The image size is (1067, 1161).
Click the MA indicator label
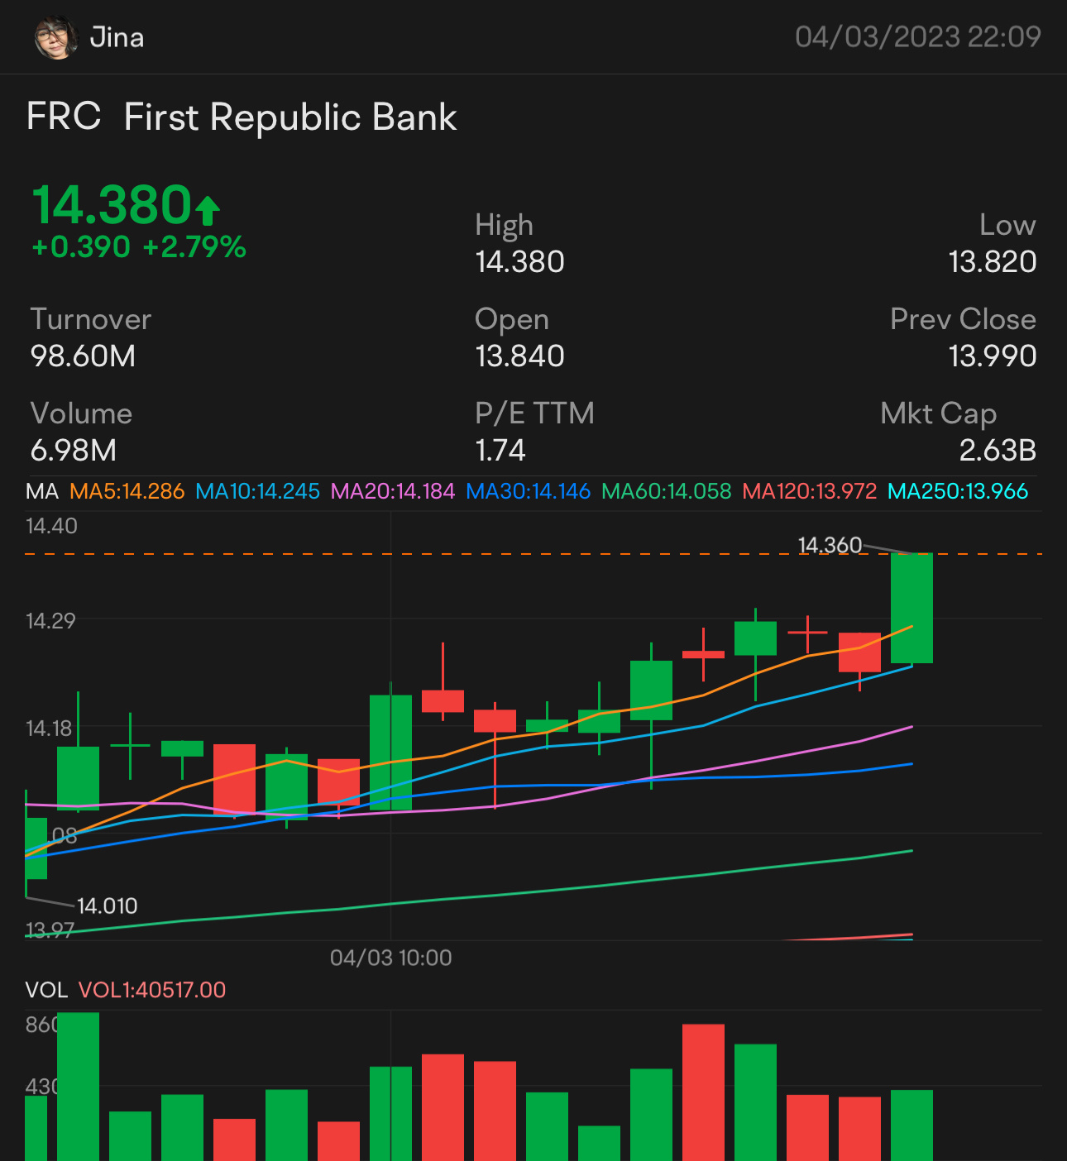pyautogui.click(x=42, y=492)
